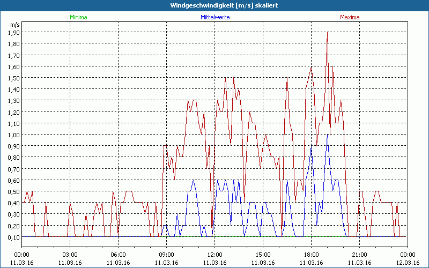The width and height of the screenshot is (429, 268).
Task: Click the 21:00 time axis label
Action: (x=359, y=255)
